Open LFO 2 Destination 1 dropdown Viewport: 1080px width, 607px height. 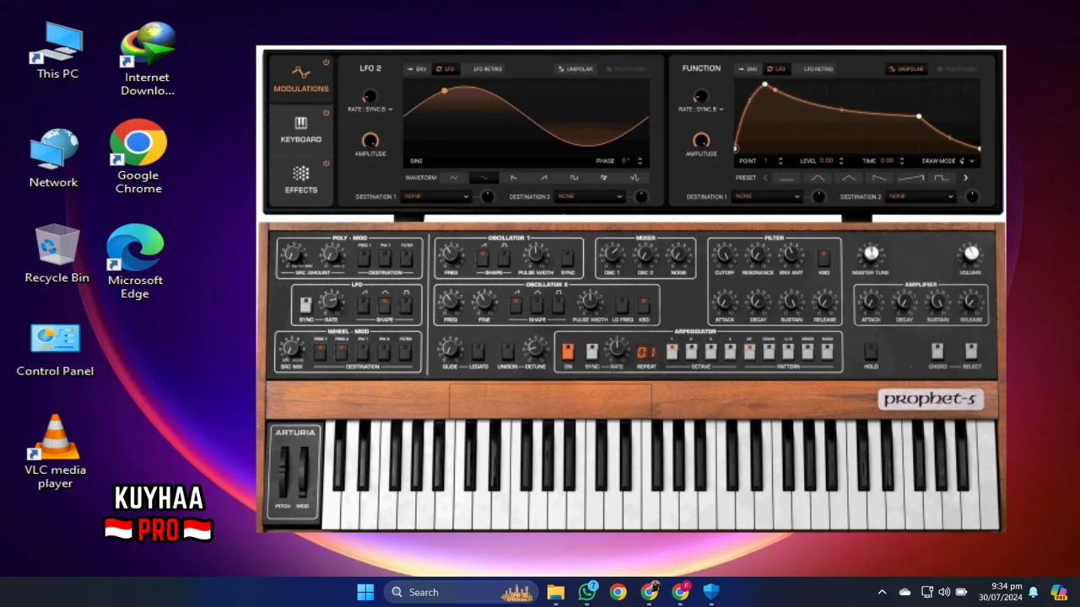tap(435, 196)
